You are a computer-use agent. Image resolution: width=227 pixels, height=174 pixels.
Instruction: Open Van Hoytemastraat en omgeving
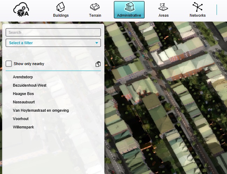pos(41,110)
